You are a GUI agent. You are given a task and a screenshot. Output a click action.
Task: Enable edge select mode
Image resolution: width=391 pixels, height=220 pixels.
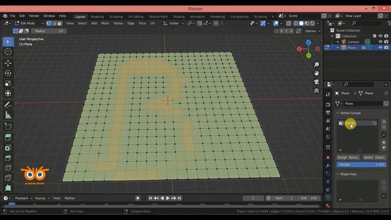point(54,23)
